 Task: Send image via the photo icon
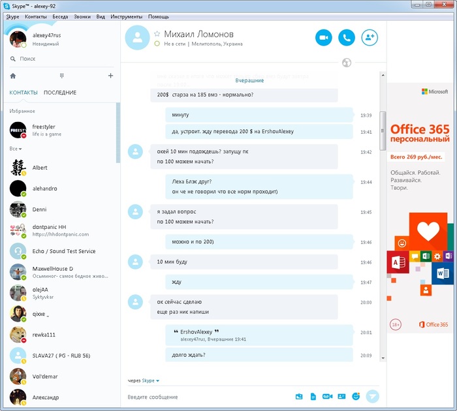tap(299, 397)
